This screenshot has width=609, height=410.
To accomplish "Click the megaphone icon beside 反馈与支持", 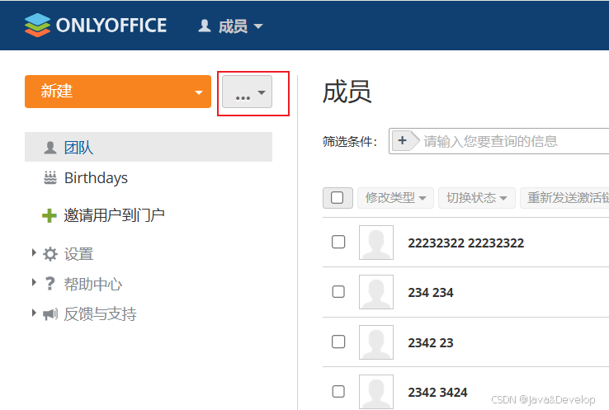I will [50, 313].
